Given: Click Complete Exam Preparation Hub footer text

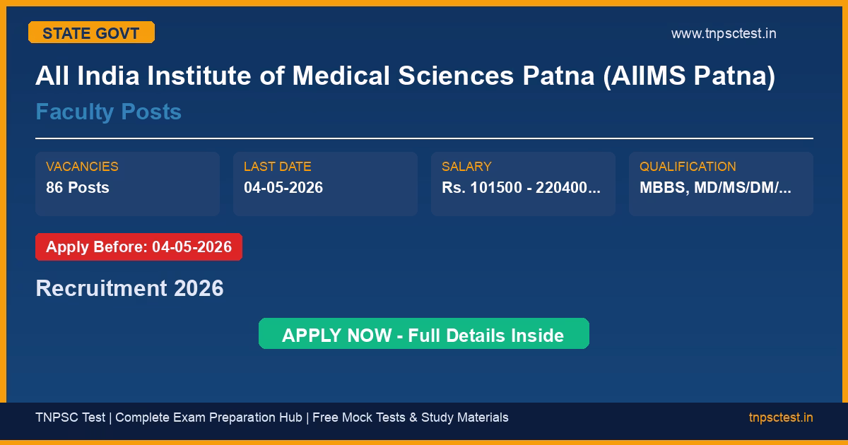Looking at the screenshot, I should click(210, 417).
